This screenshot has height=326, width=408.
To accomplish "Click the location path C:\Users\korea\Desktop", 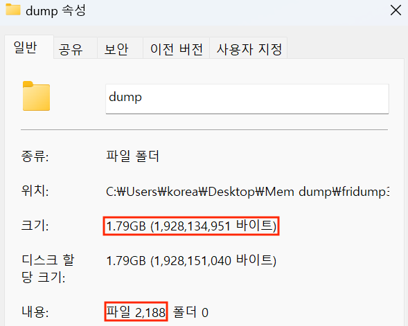I will pyautogui.click(x=247, y=192).
